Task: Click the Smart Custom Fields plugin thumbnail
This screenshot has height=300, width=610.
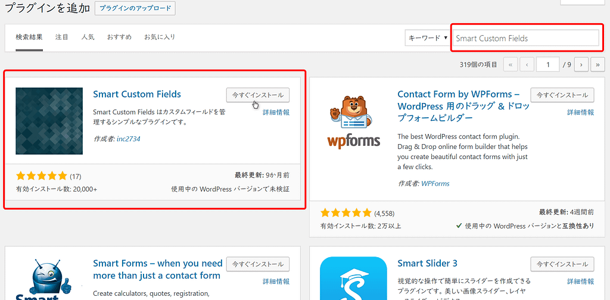Action: tap(49, 121)
